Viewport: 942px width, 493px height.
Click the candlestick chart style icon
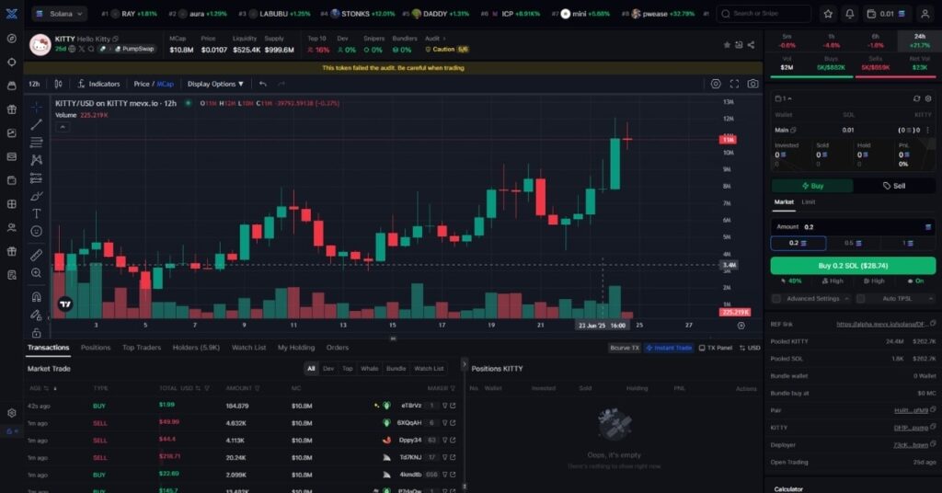point(58,84)
